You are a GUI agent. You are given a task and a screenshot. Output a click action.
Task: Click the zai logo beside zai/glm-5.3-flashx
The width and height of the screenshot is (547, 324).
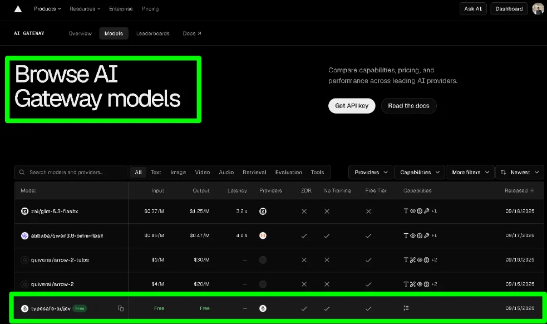pyautogui.click(x=25, y=211)
